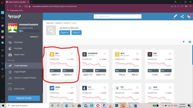Open Twitter in Opera sidebar
This screenshot has width=193, height=108.
pos(2,43)
